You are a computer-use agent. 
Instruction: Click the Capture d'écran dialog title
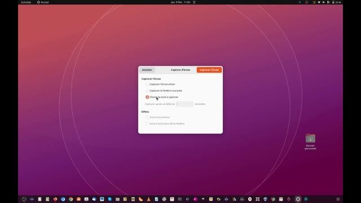point(180,70)
